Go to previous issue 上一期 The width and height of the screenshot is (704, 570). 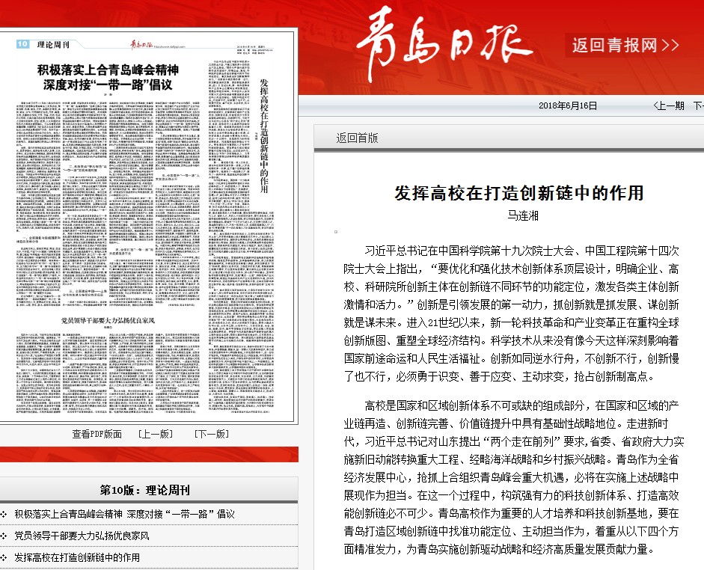coord(669,106)
